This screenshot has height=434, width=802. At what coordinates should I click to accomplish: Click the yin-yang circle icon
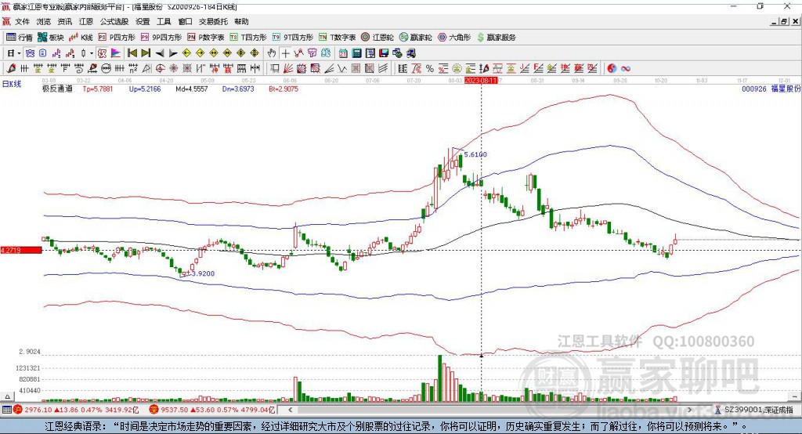point(611,68)
